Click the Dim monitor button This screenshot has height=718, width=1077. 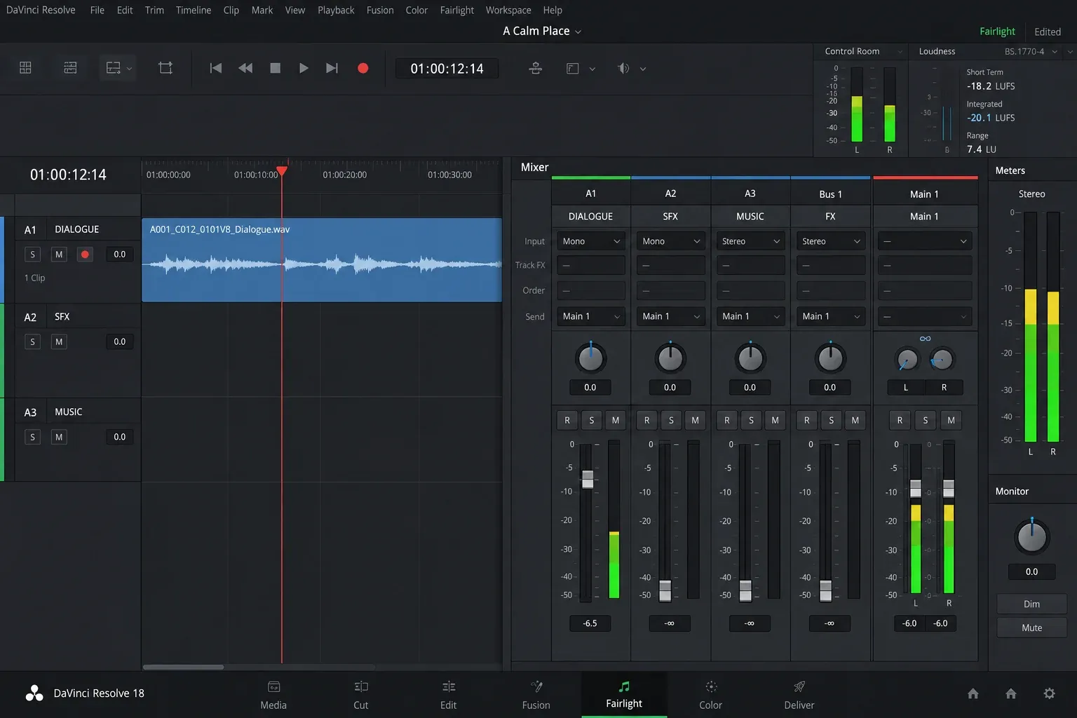point(1031,604)
